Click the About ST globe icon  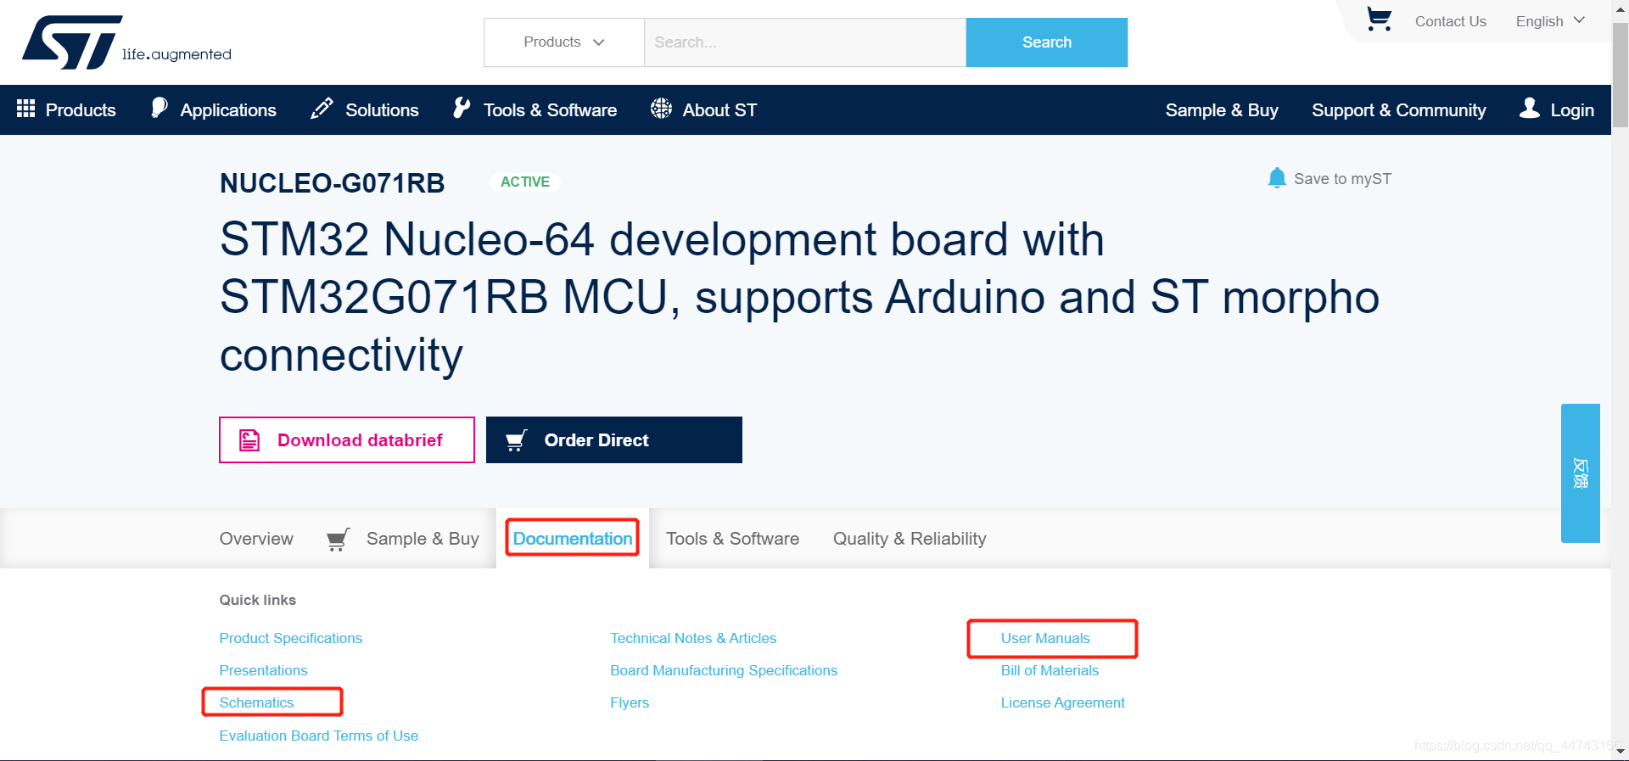point(661,109)
